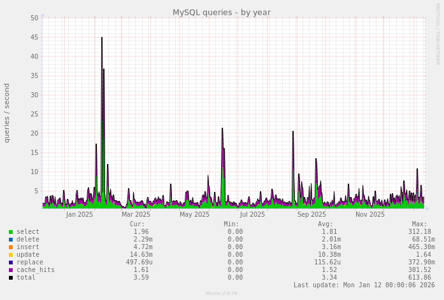Click select max value 312.18

coord(420,231)
